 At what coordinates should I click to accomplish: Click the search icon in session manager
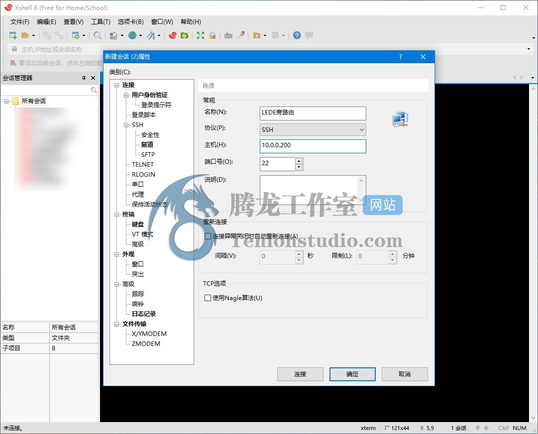[94, 90]
